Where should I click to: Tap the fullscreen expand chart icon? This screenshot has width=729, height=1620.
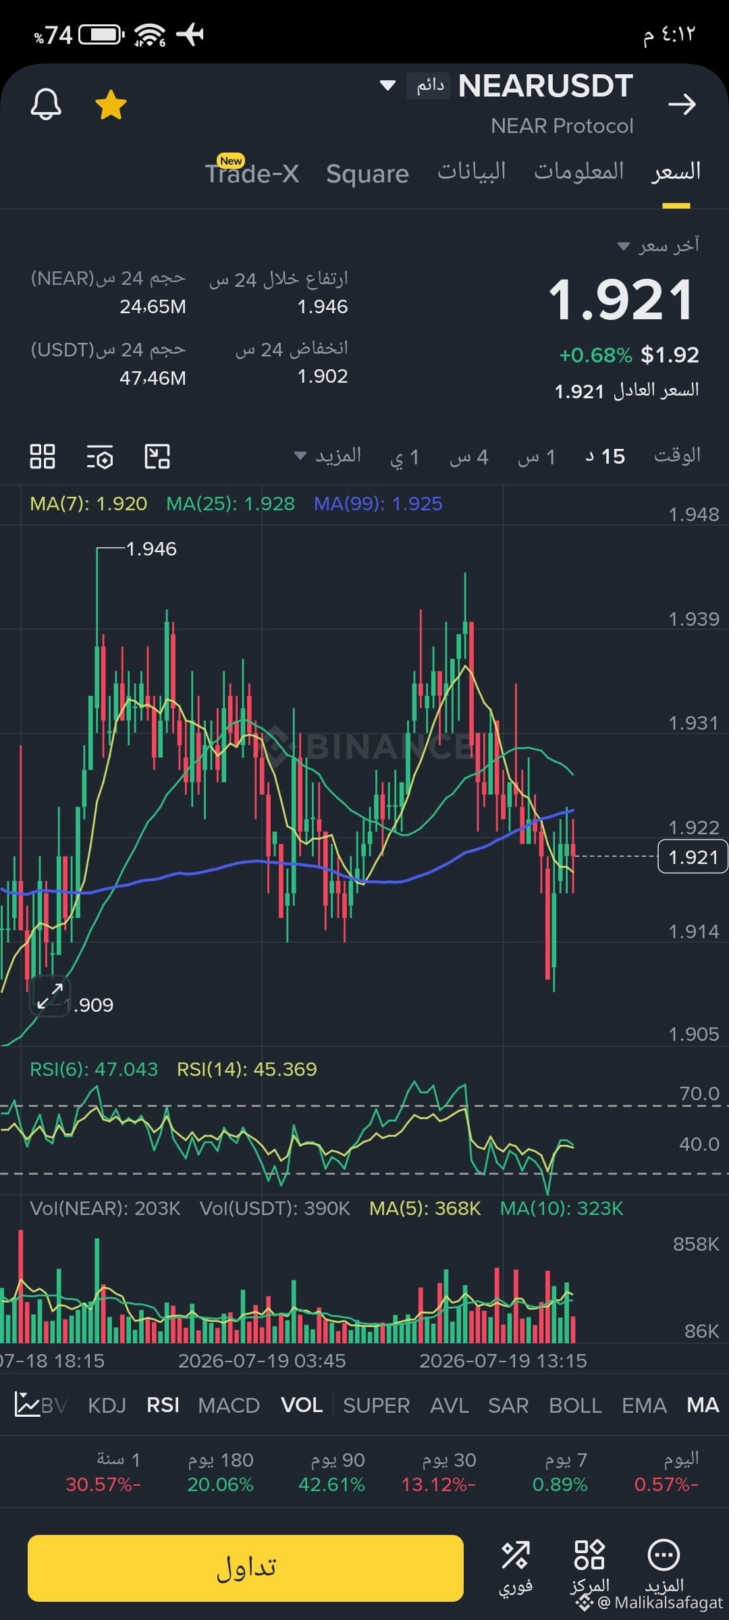coord(49,996)
